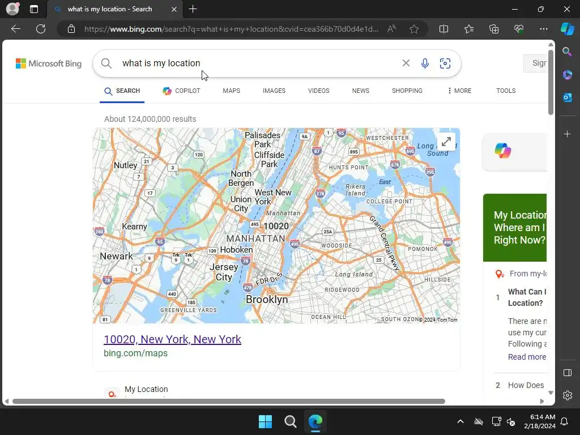Open split screen view

443,29
